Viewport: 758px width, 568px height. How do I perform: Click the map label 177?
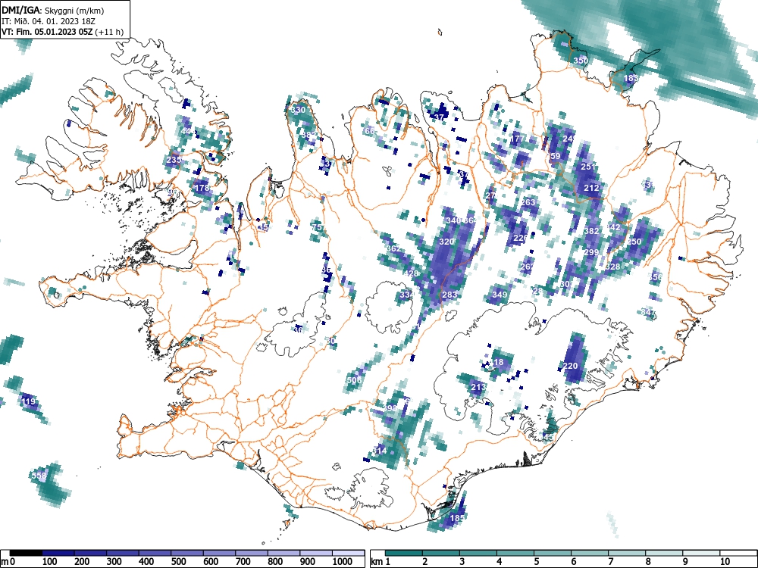click(x=517, y=139)
